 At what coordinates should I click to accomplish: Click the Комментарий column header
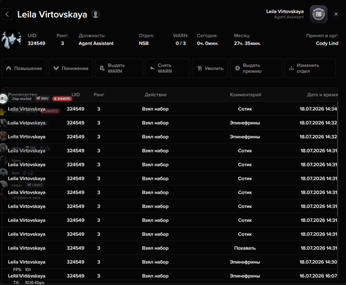pos(246,95)
